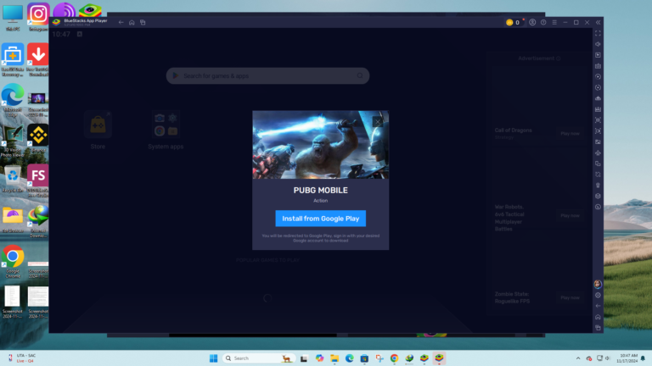652x366 pixels.
Task: Click Play now for Call of Dragons
Action: [570, 134]
